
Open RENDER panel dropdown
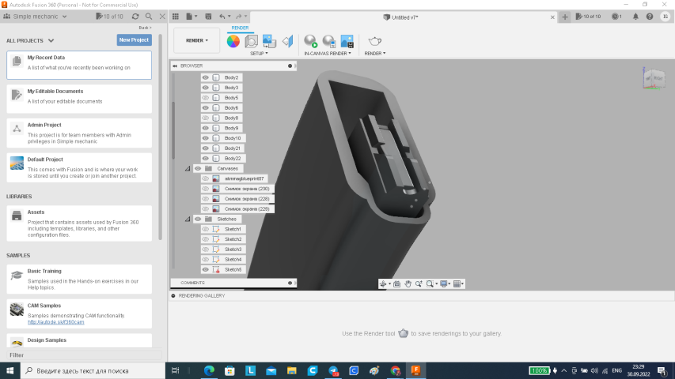(375, 53)
